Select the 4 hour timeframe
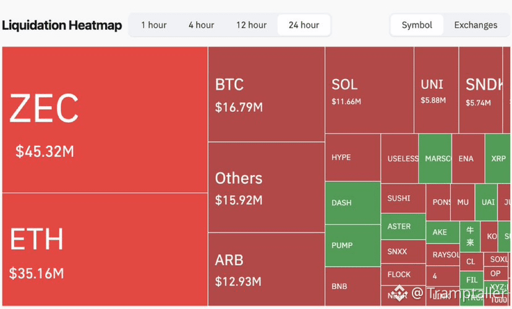Screen dimensions: 512x309 coord(201,25)
